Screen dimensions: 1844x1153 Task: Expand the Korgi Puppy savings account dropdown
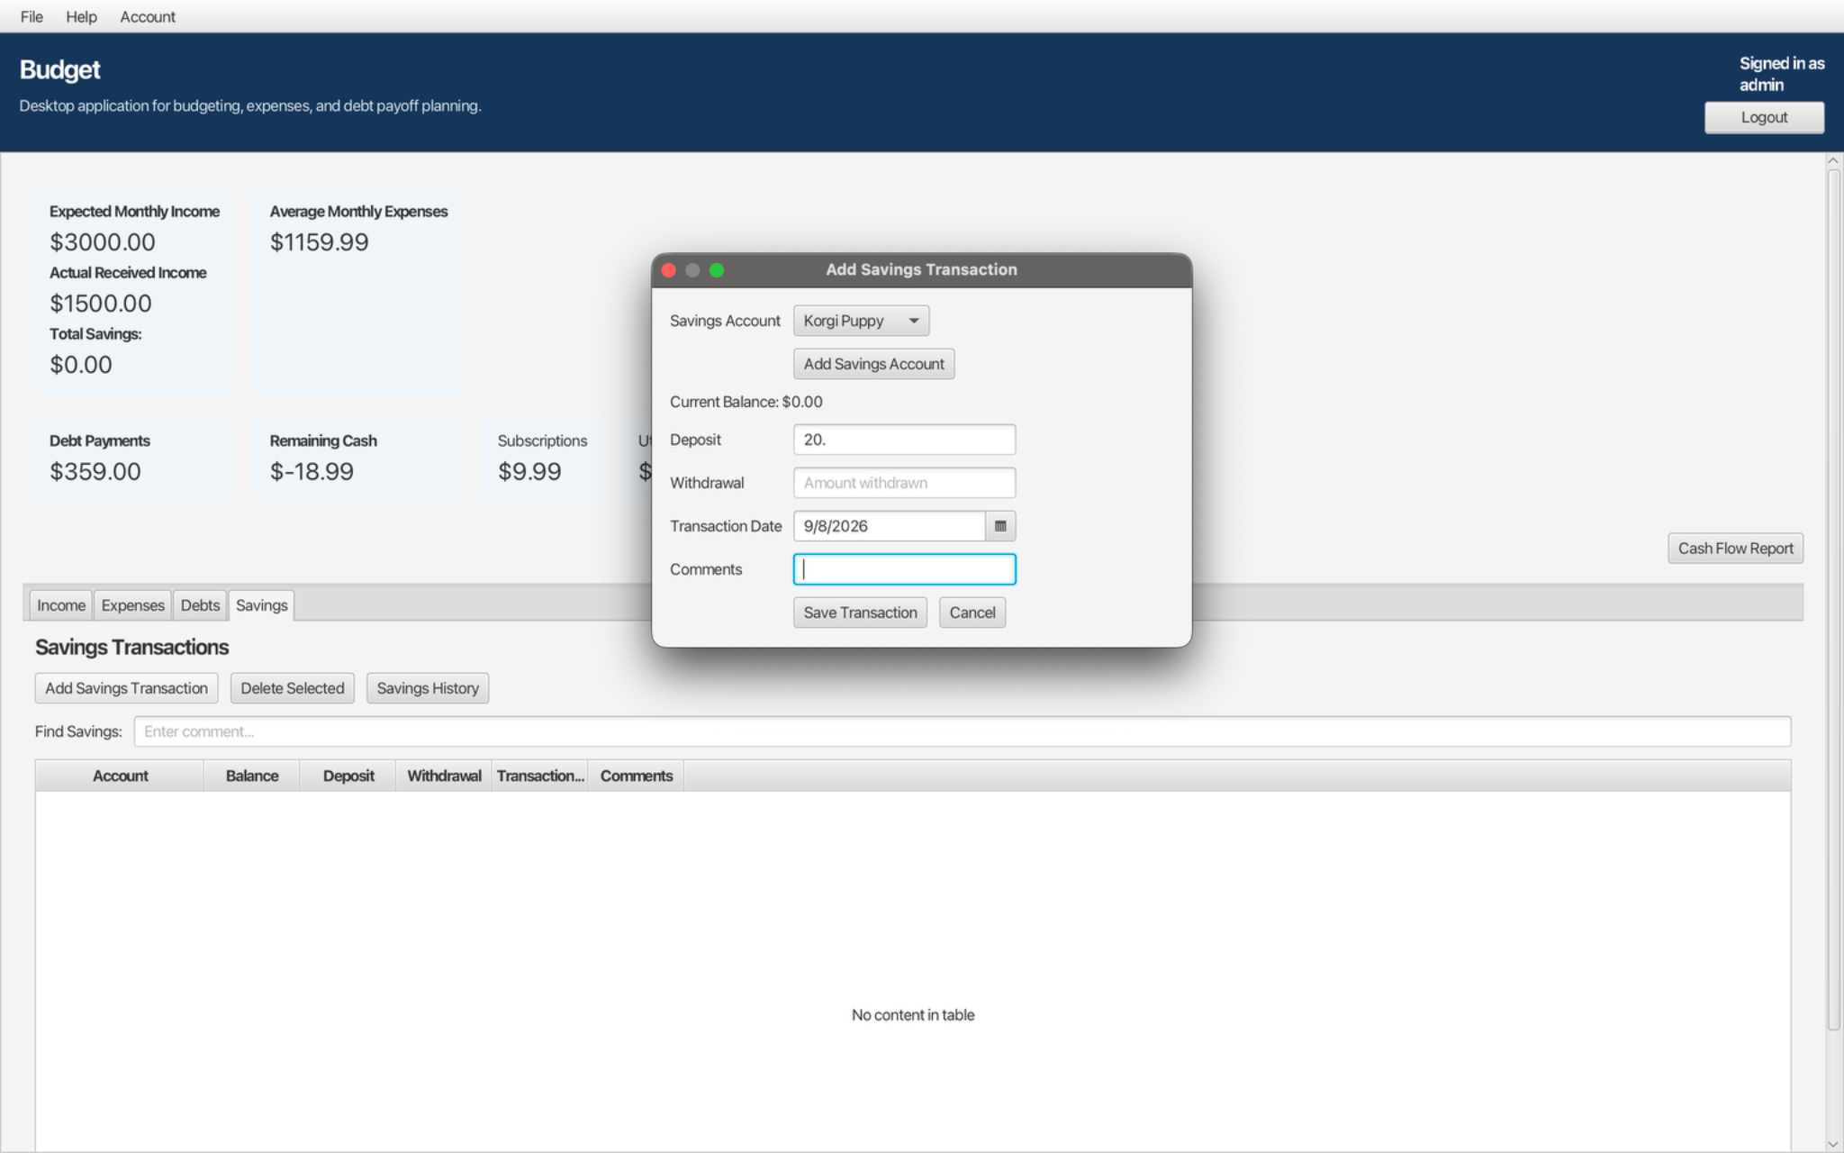coord(861,321)
